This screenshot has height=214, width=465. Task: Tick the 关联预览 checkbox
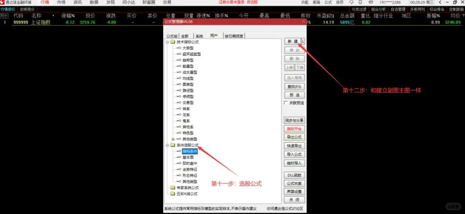point(286,103)
